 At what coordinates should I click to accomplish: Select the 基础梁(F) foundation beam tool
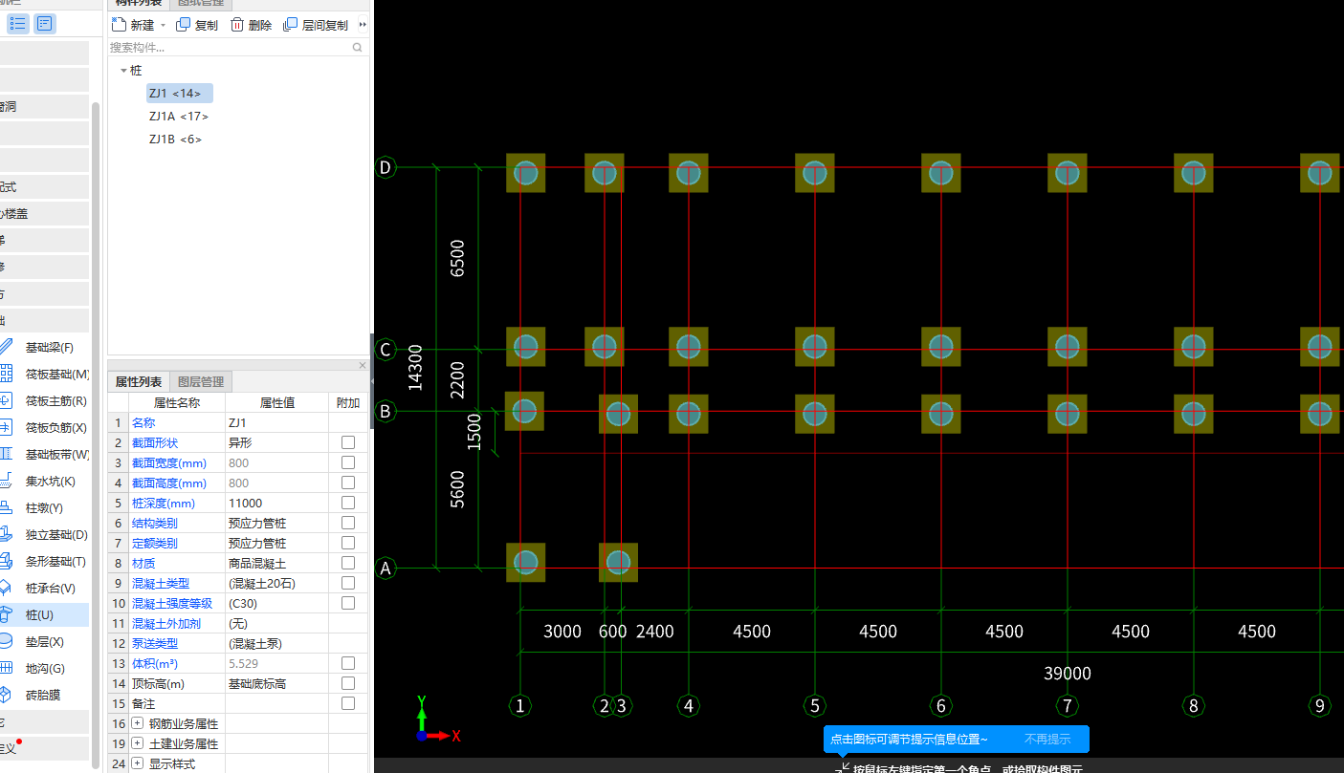(45, 347)
